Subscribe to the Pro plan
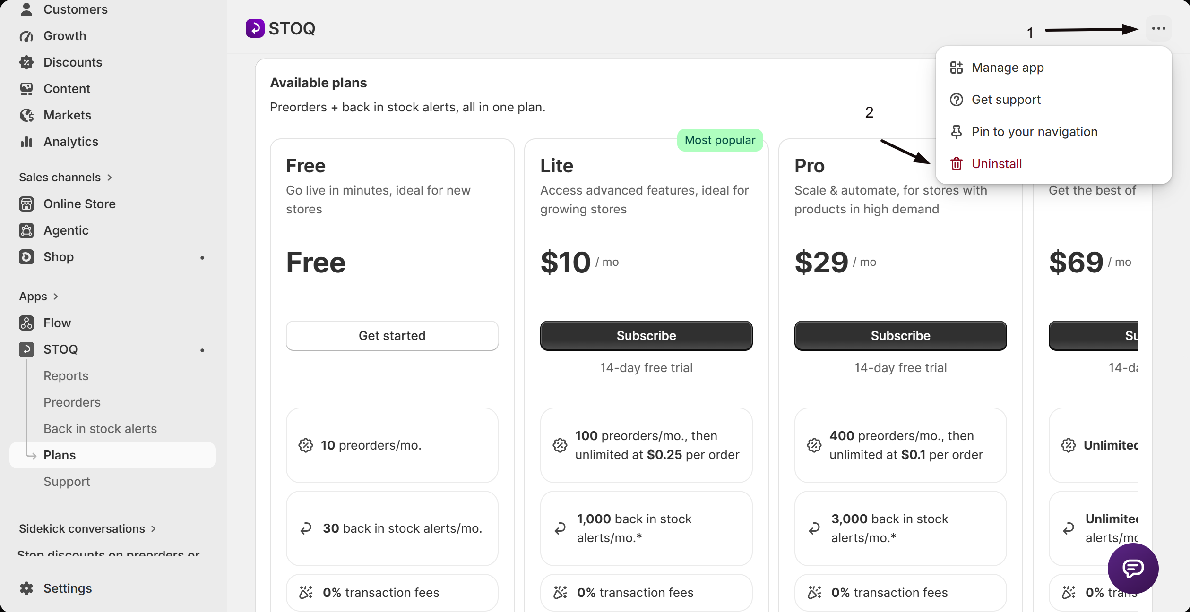Viewport: 1190px width, 612px height. pos(901,336)
